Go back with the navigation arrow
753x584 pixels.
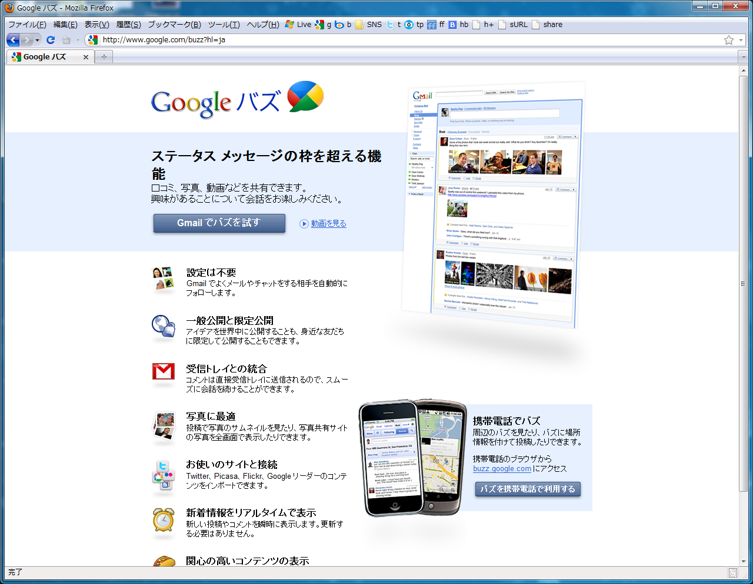click(13, 40)
